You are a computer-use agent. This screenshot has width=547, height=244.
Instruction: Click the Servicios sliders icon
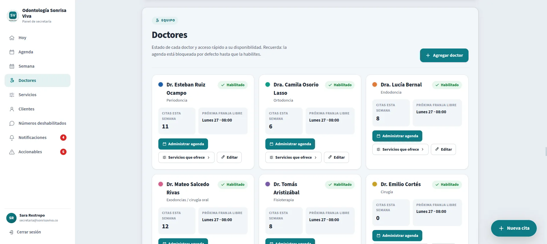12,95
